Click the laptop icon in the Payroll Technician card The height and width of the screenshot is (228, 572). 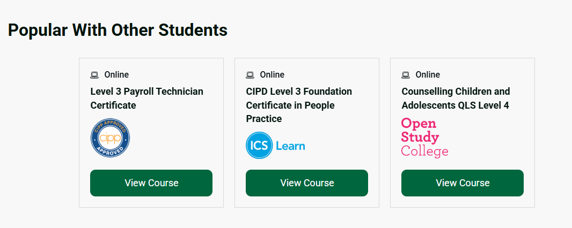click(94, 75)
